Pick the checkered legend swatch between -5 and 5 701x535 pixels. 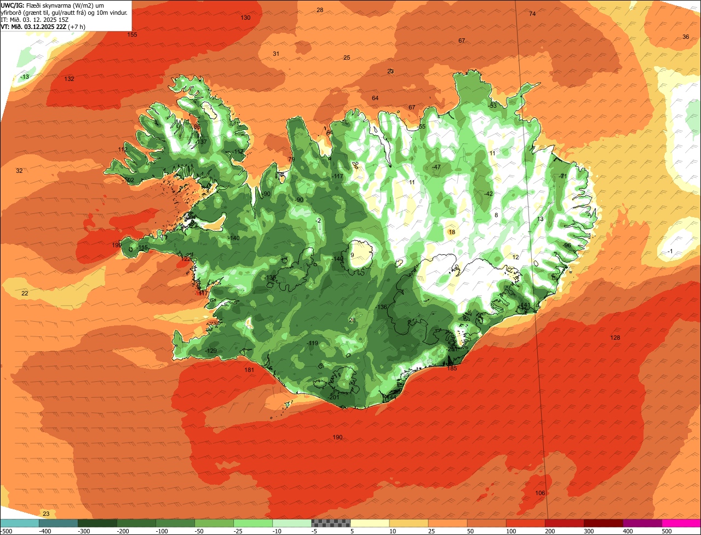click(331, 523)
